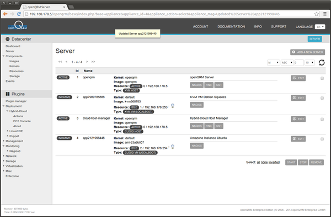Edit the cloud-host-manager server
The width and height of the screenshot is (331, 217).
pyautogui.click(x=298, y=119)
